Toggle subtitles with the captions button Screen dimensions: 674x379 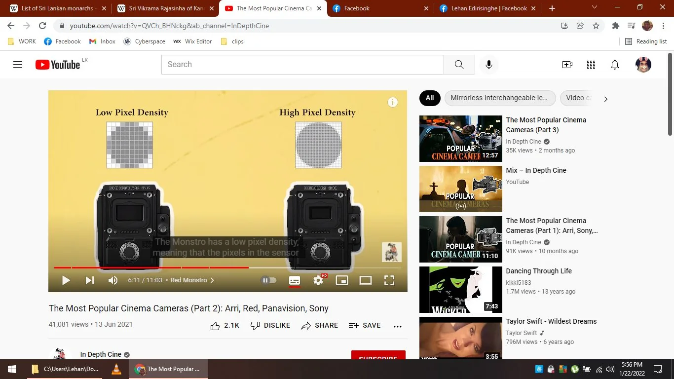[295, 280]
